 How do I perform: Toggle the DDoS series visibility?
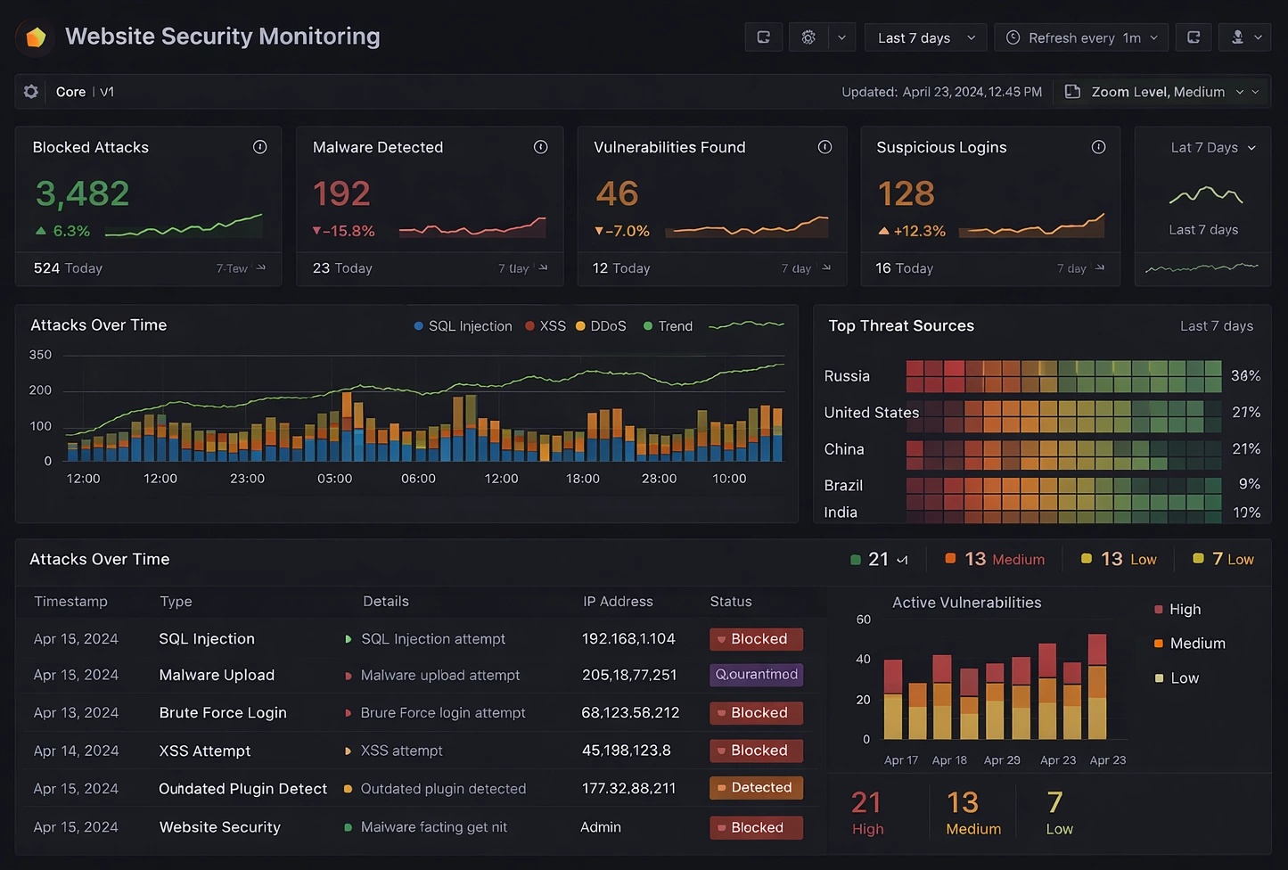pyautogui.click(x=601, y=326)
